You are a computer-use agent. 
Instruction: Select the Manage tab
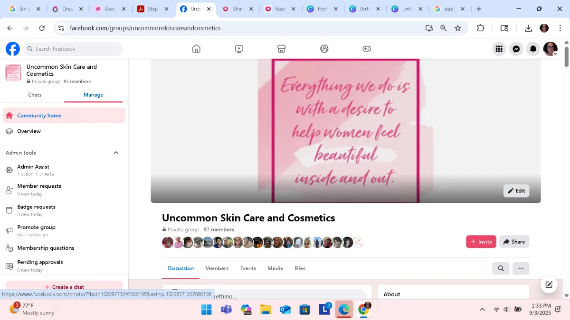pos(93,95)
